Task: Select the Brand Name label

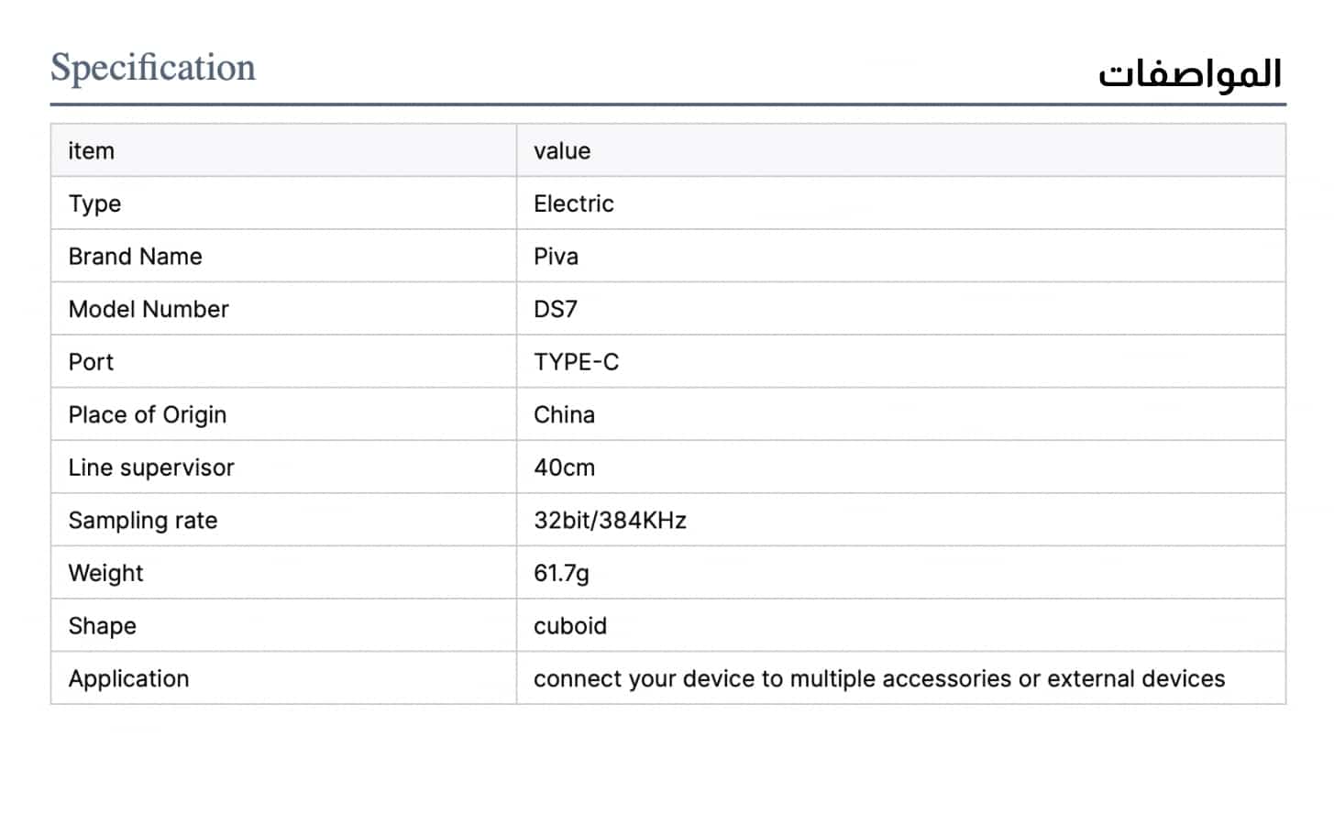Action: coord(135,257)
